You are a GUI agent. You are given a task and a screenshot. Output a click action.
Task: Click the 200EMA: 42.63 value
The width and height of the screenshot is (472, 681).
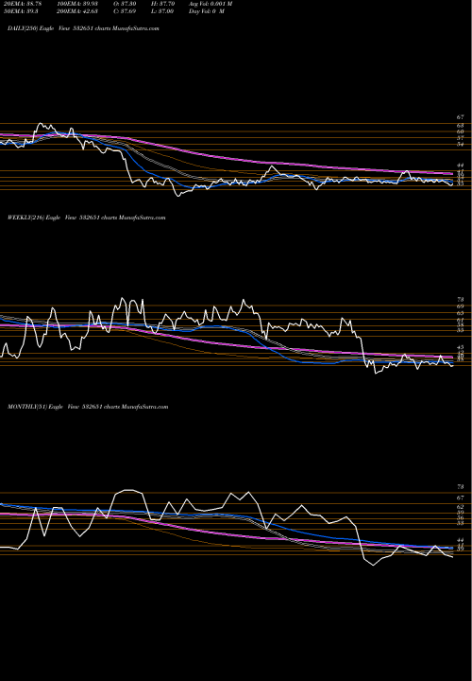click(76, 11)
